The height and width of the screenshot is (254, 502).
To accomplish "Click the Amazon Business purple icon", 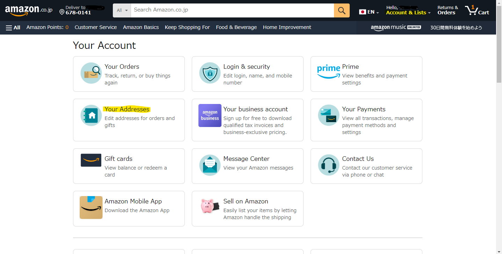I will pos(210,115).
